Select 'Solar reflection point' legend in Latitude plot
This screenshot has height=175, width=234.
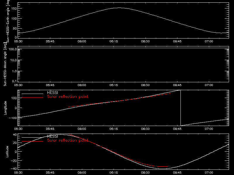68,140
